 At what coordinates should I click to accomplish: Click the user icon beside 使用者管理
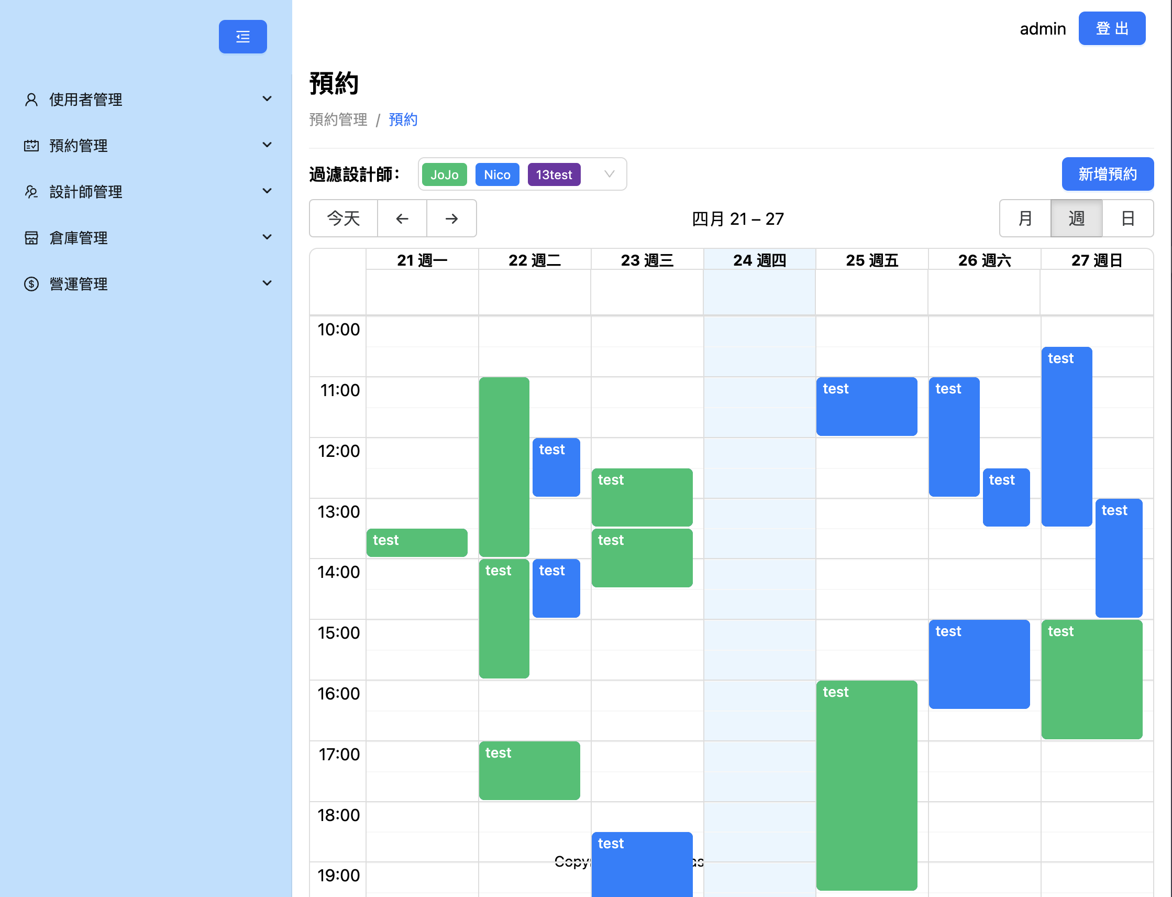coord(30,99)
